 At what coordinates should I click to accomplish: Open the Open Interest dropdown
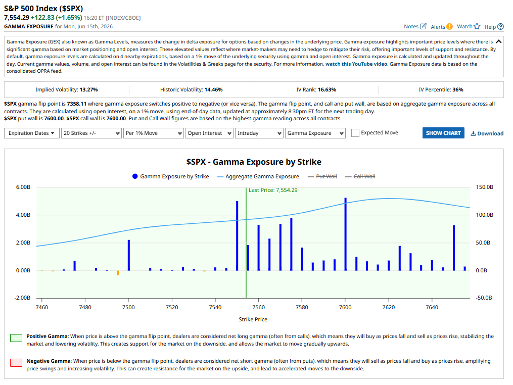[x=209, y=133]
